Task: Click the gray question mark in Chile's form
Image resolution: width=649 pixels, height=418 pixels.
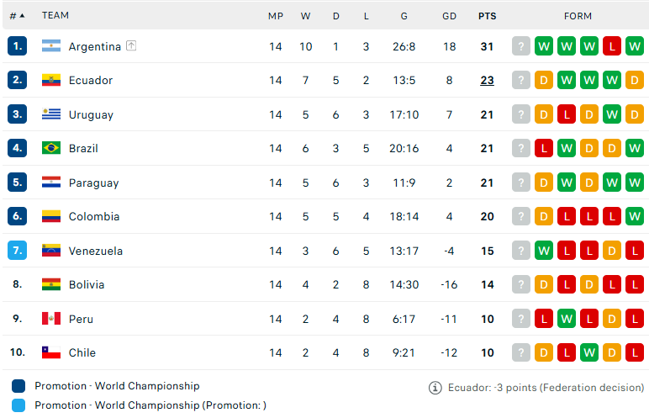Action: (521, 352)
